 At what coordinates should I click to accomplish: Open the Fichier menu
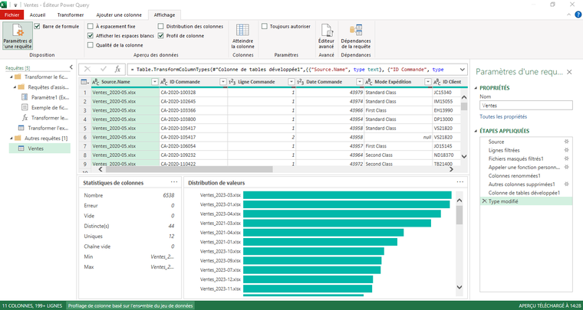(x=12, y=15)
